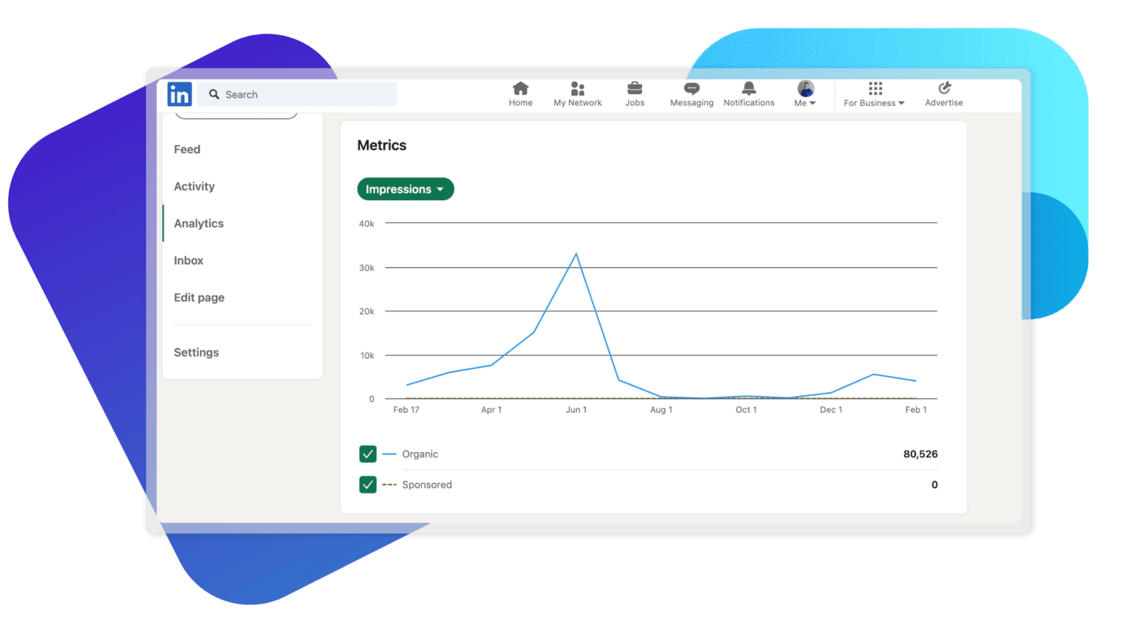The height and width of the screenshot is (636, 1132).
Task: Open the Home icon in navbar
Action: [x=520, y=89]
